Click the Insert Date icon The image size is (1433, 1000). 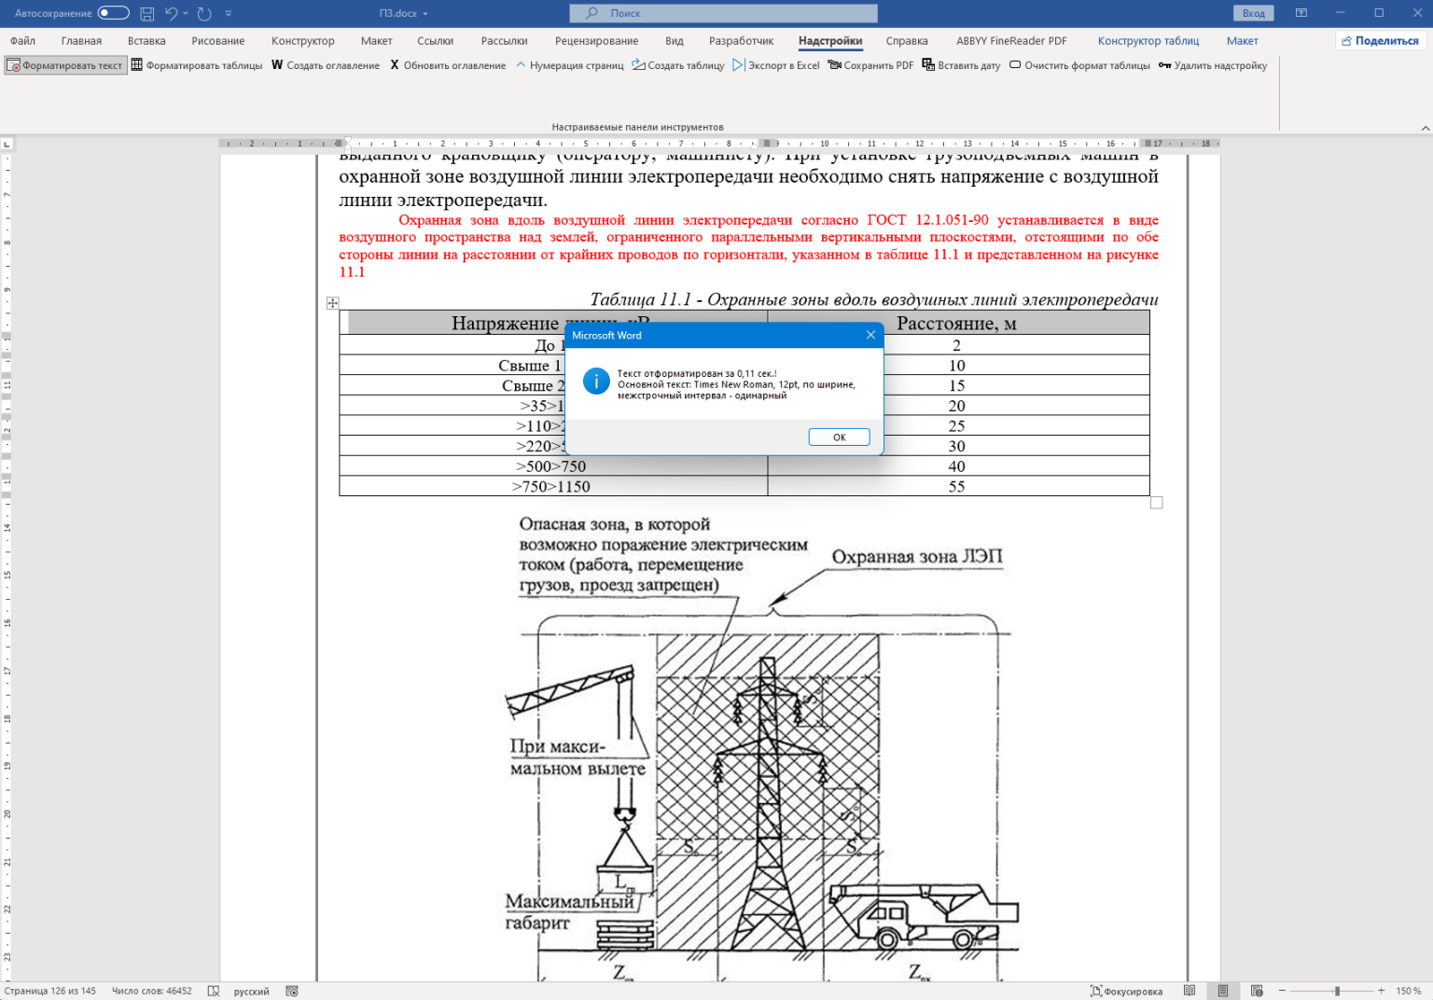point(928,65)
